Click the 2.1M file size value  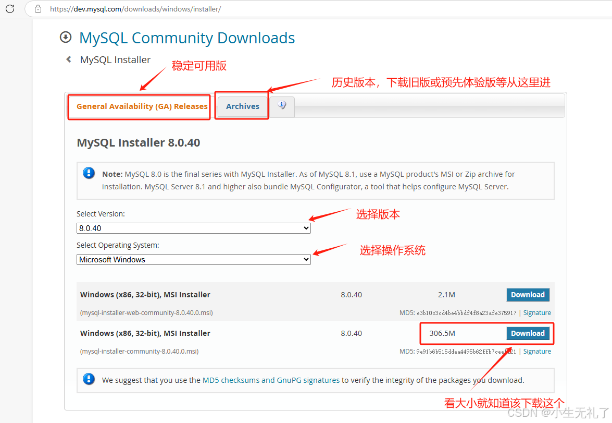coord(446,295)
